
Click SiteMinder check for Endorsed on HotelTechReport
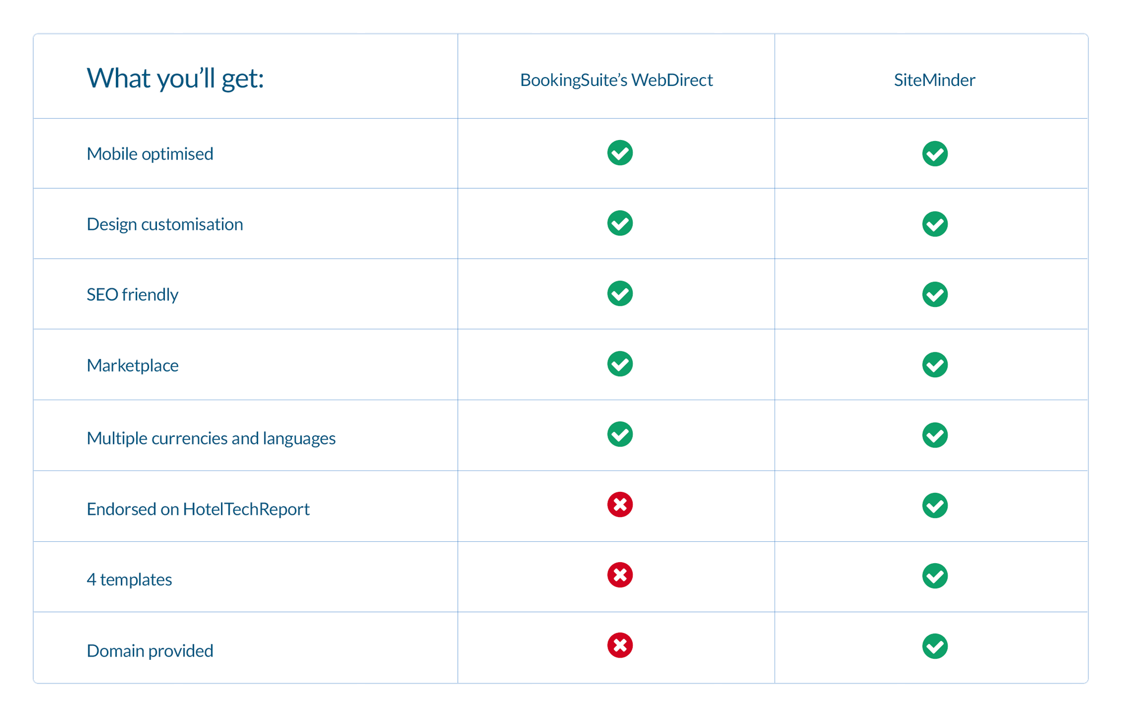point(935,506)
